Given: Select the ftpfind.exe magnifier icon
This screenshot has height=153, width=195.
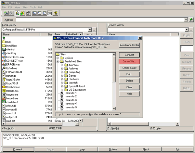Looking at the screenshot, I should pos(4,68).
